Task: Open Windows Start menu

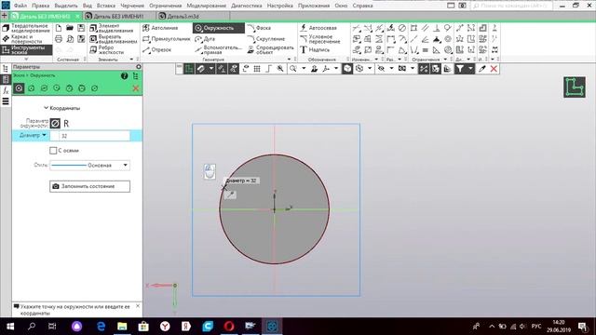Action: tap(10, 327)
